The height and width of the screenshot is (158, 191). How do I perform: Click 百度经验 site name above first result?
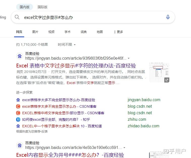coord(32,54)
